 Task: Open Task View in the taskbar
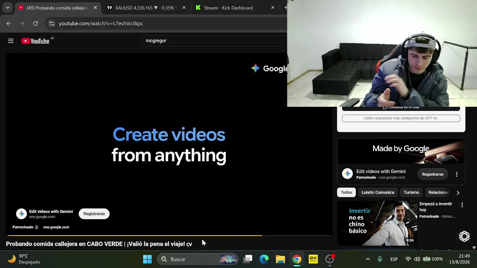point(248,259)
